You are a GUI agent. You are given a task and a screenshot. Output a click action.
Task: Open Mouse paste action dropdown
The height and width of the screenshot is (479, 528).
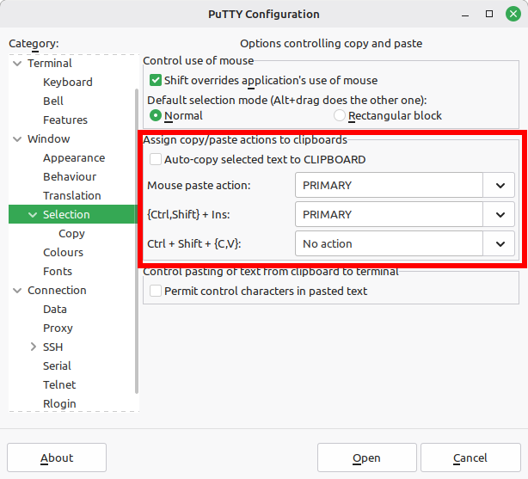[500, 185]
